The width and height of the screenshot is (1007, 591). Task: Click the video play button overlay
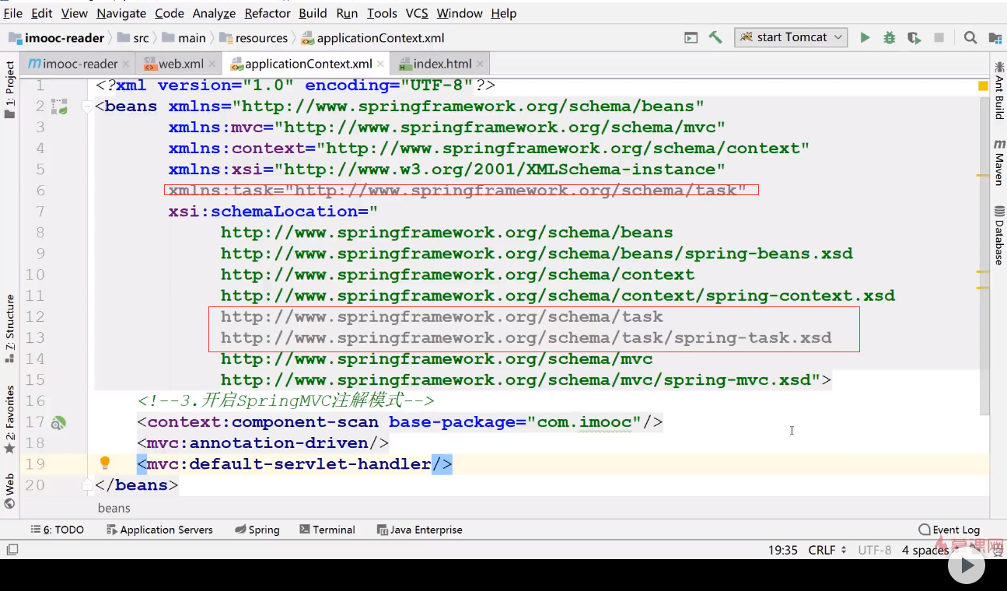click(x=967, y=565)
